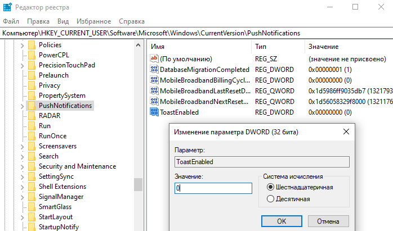The image size is (393, 231).
Task: Expand the Screensavers tree node
Action: coord(22,147)
